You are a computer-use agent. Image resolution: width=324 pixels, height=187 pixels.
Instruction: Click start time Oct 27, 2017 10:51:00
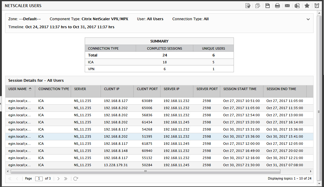pos(241,101)
